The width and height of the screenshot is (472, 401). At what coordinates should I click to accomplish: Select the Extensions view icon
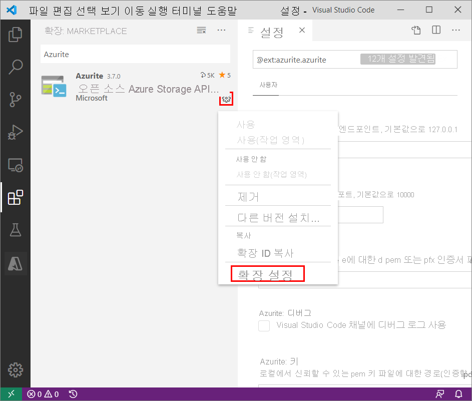click(15, 197)
